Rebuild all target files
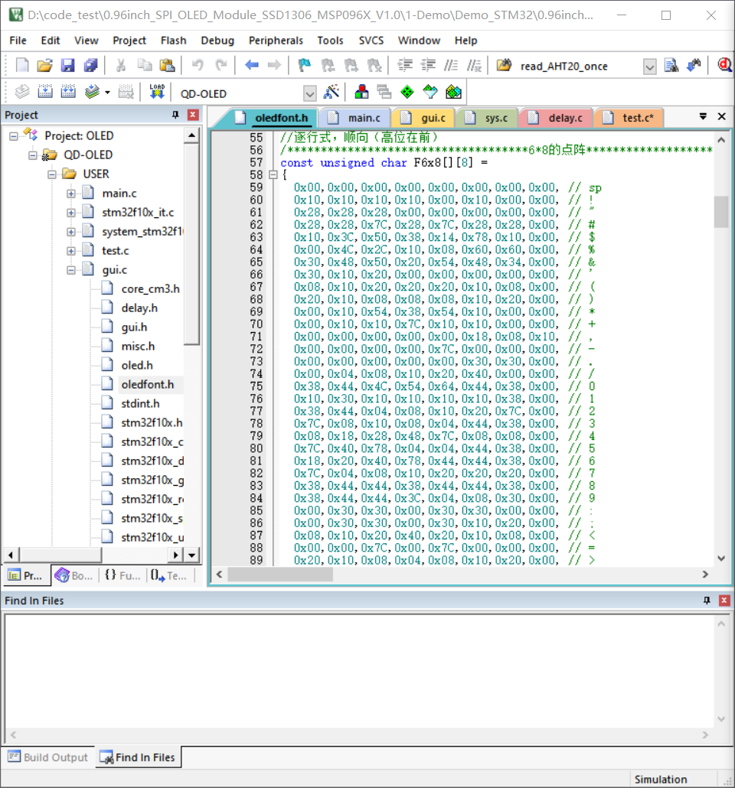The width and height of the screenshot is (735, 788). click(x=68, y=91)
